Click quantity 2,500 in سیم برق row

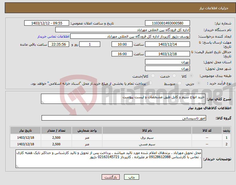point(56,138)
